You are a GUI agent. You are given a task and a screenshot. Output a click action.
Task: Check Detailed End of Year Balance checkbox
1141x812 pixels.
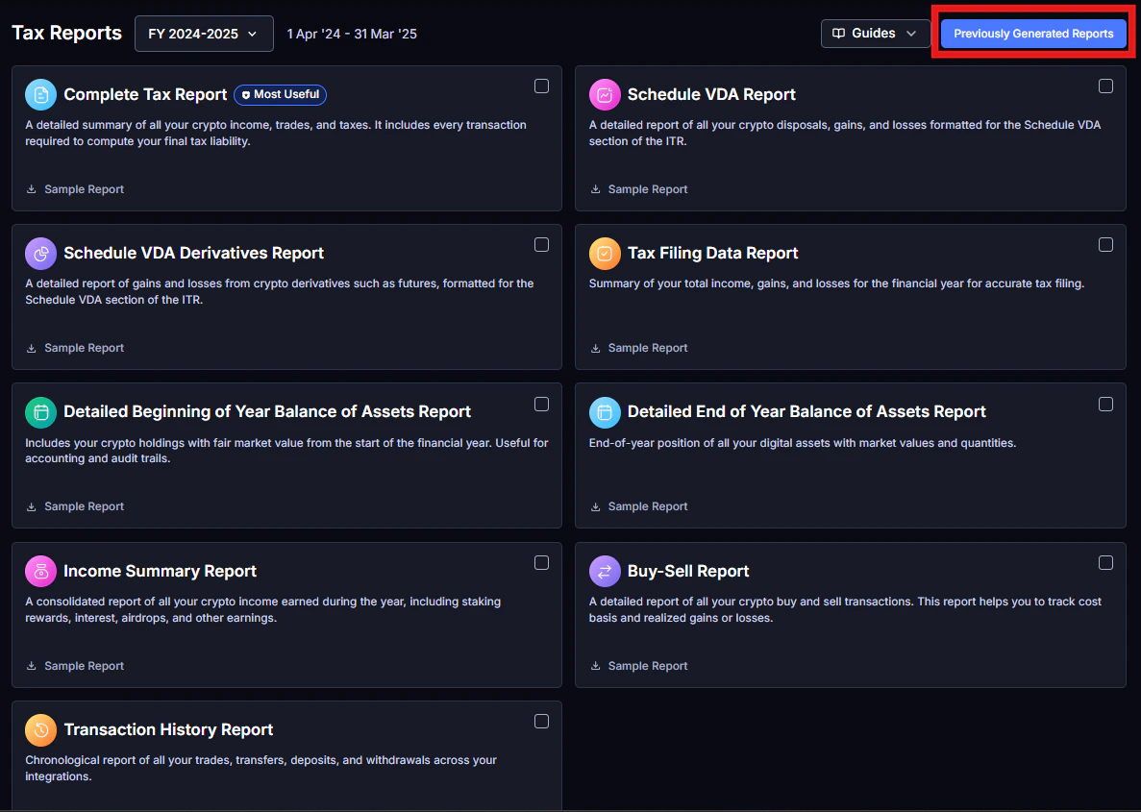[x=1105, y=404]
